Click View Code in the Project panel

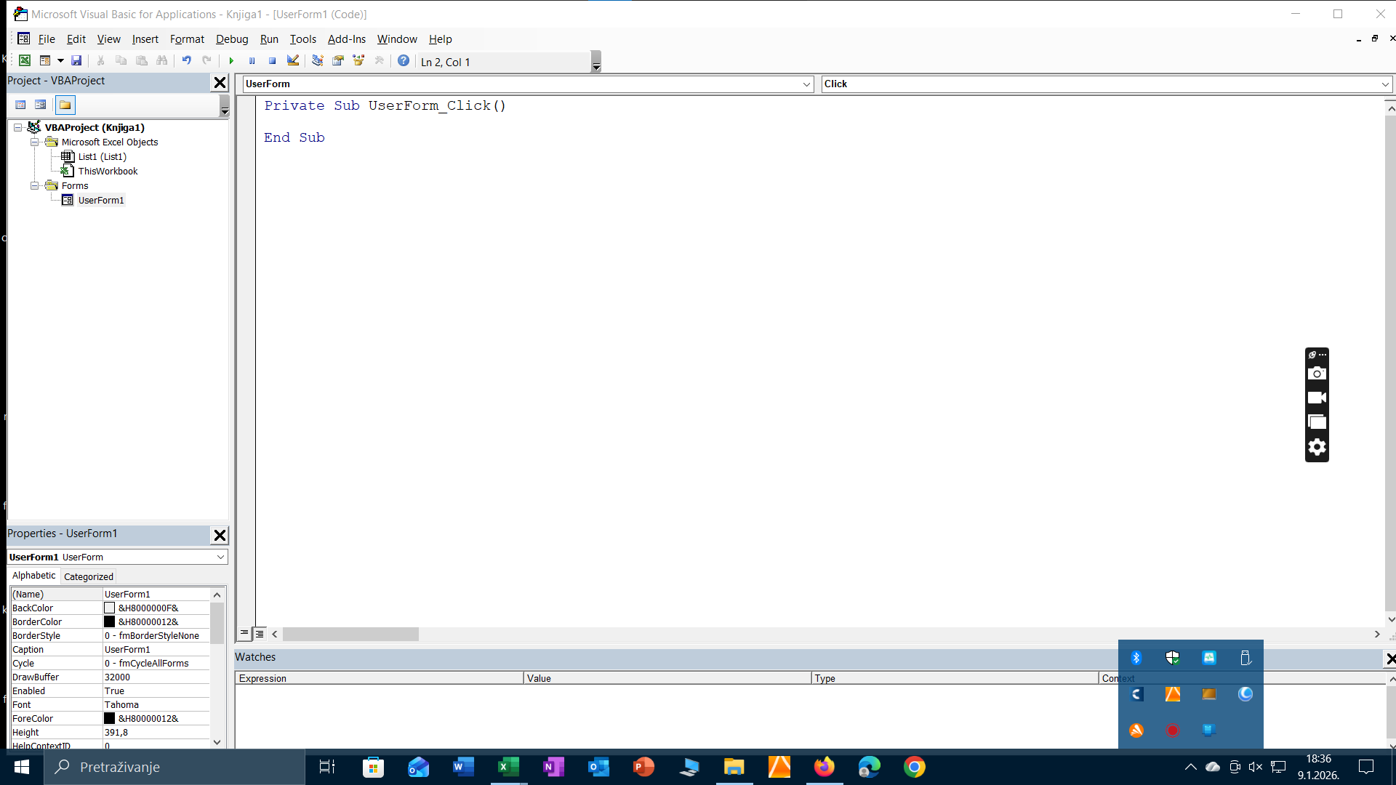pos(20,105)
